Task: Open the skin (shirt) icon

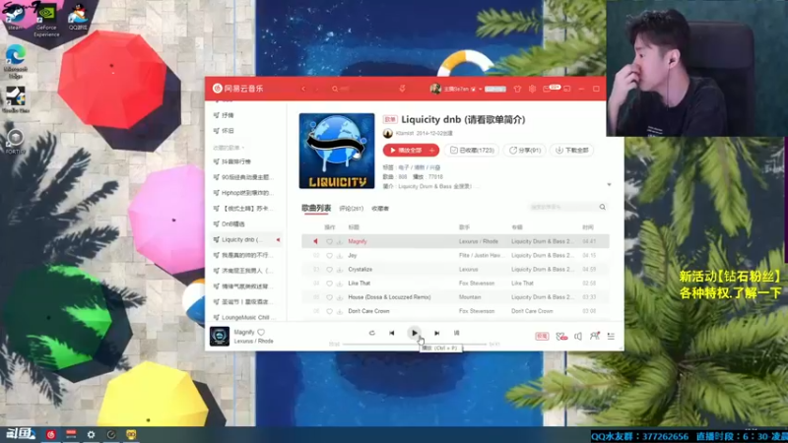Action: pos(517,89)
